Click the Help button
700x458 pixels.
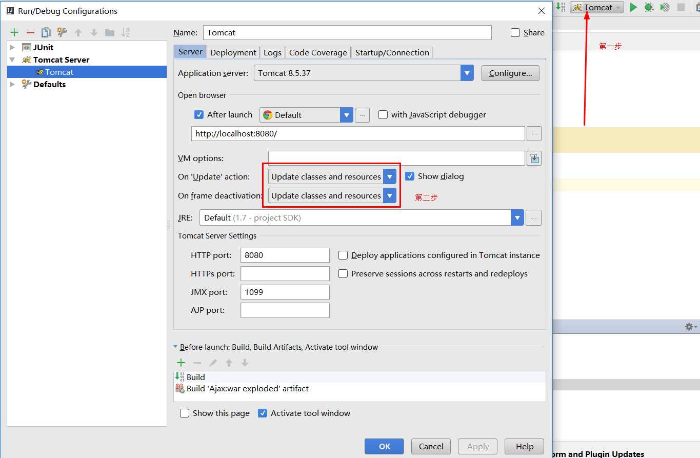(x=525, y=446)
